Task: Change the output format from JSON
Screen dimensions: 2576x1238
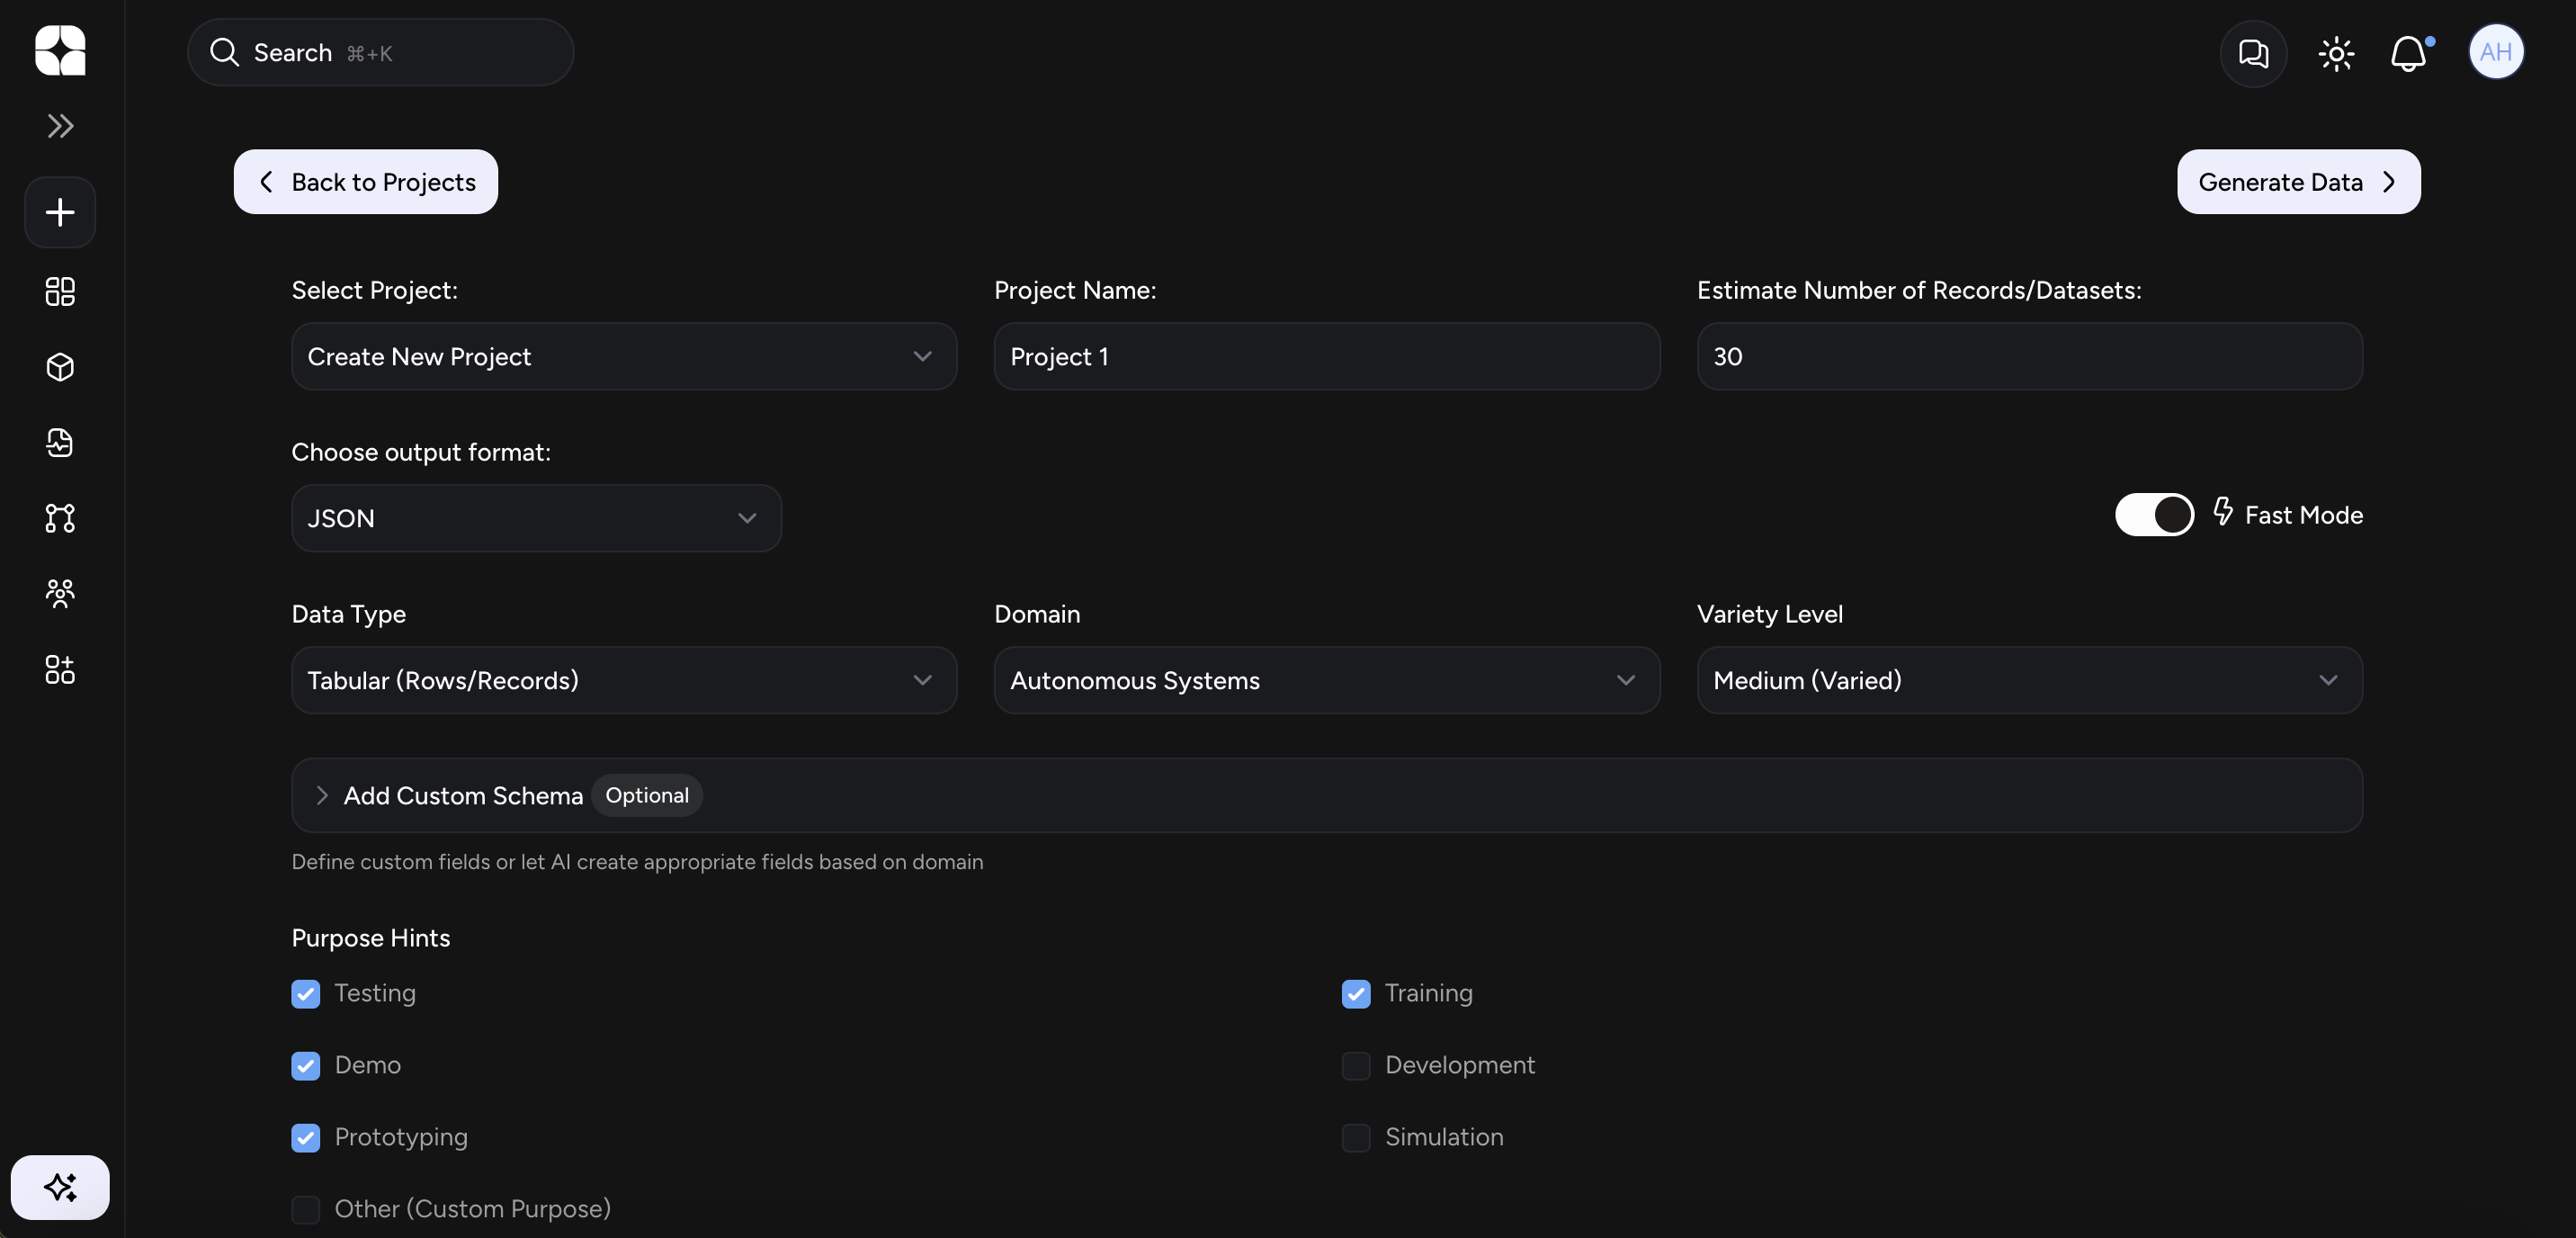Action: pyautogui.click(x=536, y=518)
